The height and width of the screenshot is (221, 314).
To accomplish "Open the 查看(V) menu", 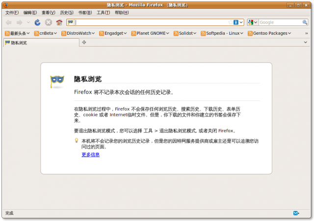I will [48, 13].
